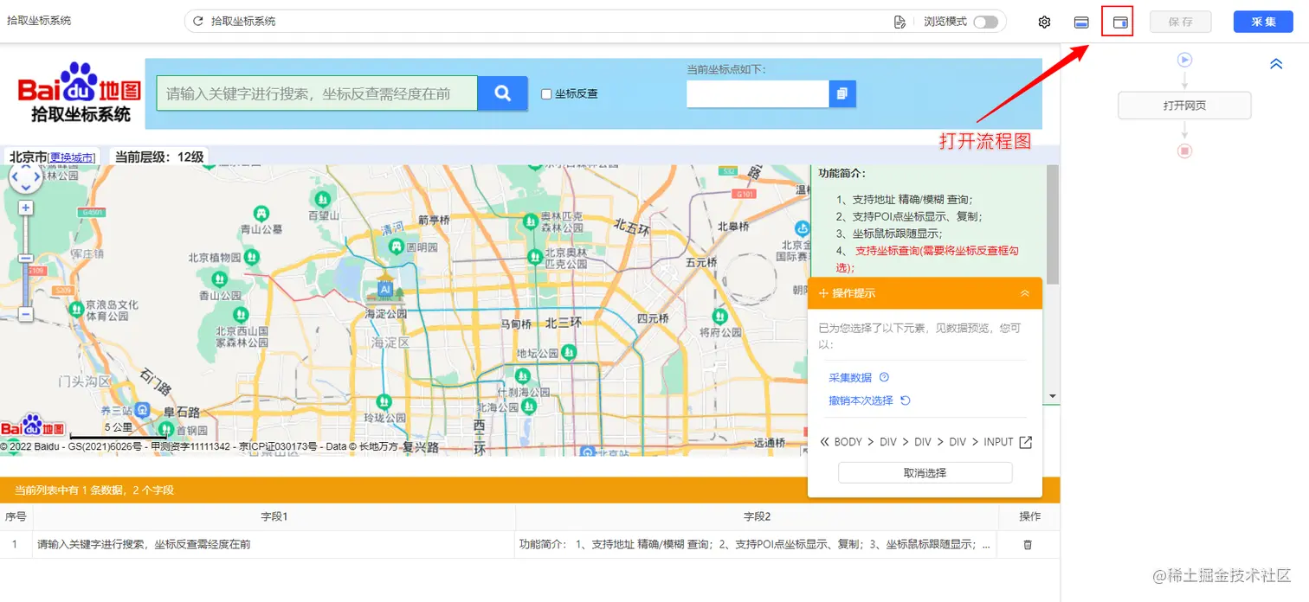Click the row 1 字段2 cell starting 功能简介
The height and width of the screenshot is (602, 1309).
pyautogui.click(x=757, y=545)
